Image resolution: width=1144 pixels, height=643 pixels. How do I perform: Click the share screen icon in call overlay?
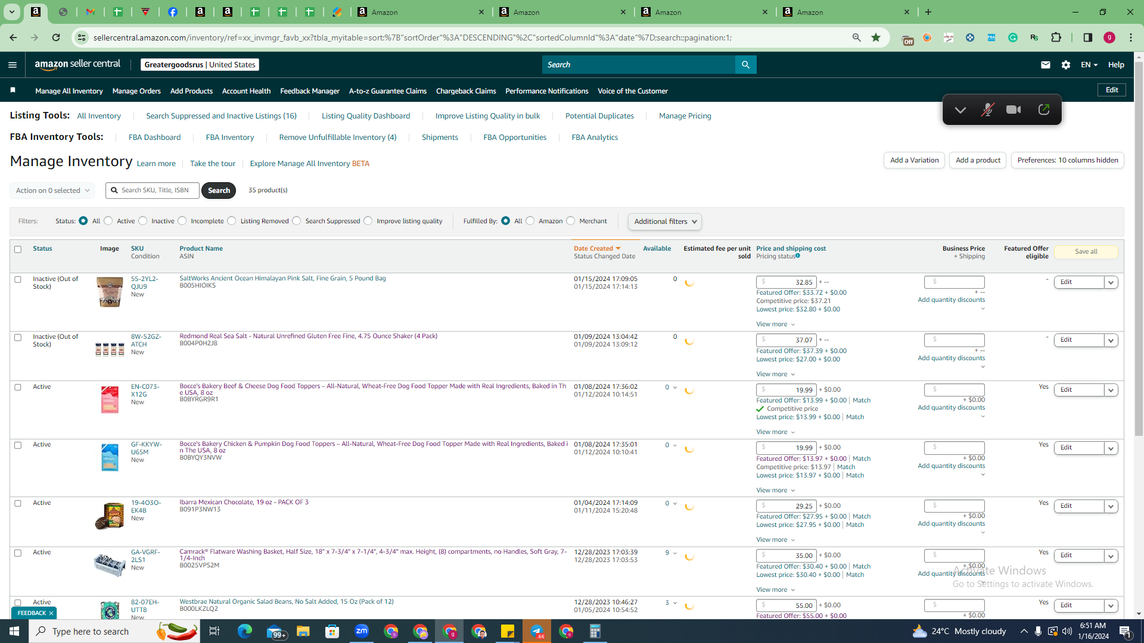(x=1044, y=110)
